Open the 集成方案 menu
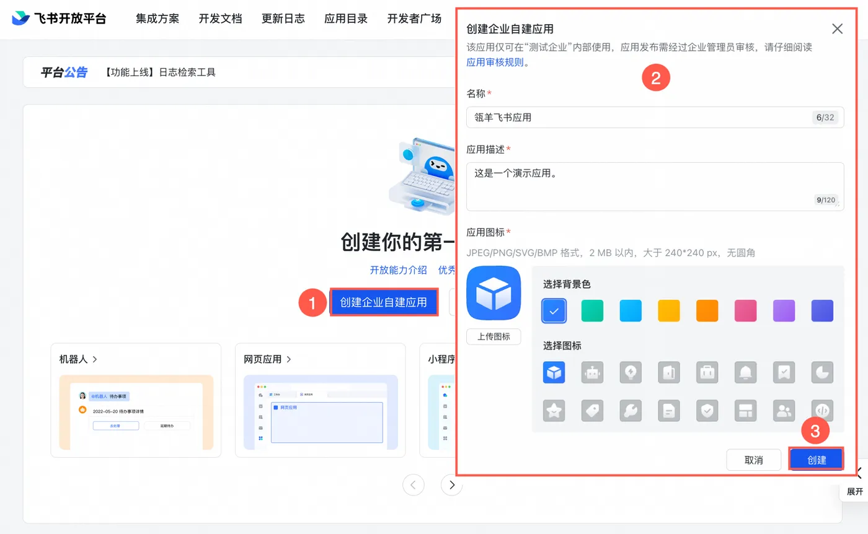Viewport: 868px width, 534px height. tap(157, 19)
